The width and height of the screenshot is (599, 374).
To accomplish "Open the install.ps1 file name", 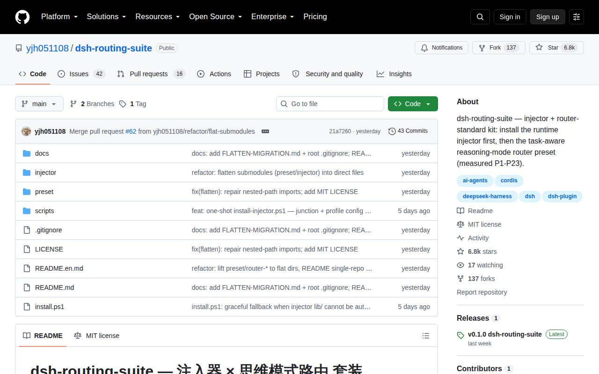I will click(x=50, y=307).
